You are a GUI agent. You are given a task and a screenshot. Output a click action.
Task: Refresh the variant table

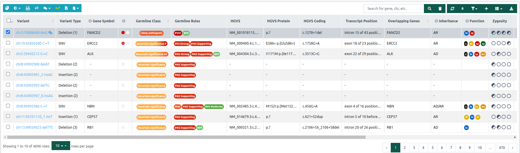click(x=452, y=9)
